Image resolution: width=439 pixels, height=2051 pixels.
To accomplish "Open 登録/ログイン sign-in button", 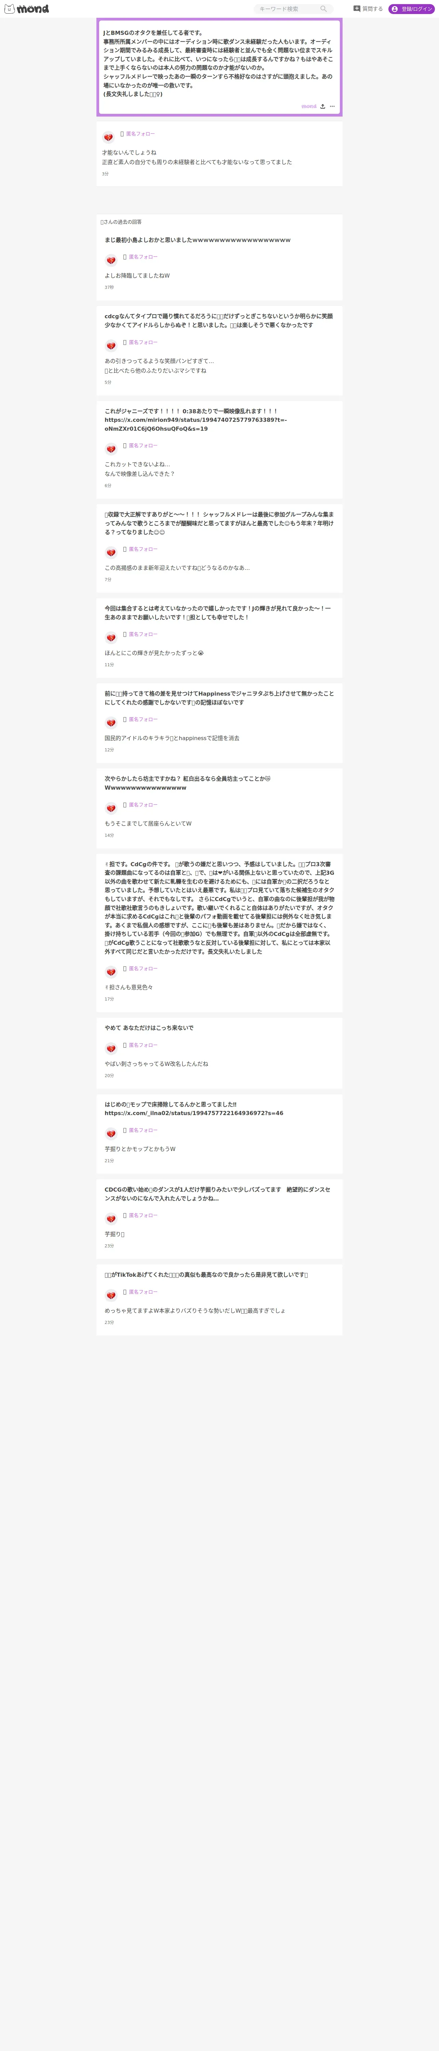I will pos(411,9).
